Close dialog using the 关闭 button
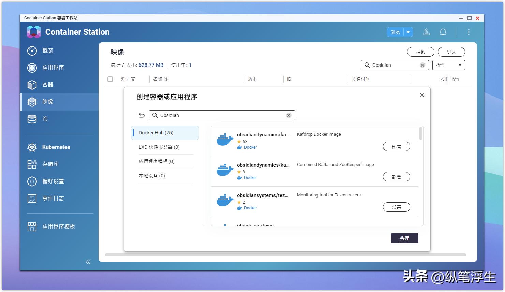 pyautogui.click(x=404, y=238)
